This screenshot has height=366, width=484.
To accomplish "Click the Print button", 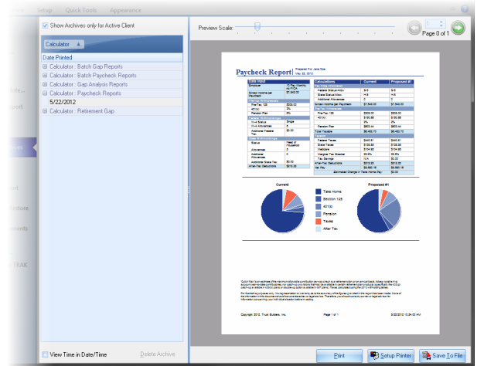I will (338, 355).
